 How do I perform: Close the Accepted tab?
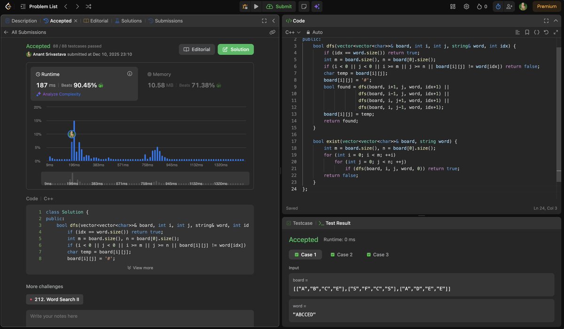pos(76,21)
